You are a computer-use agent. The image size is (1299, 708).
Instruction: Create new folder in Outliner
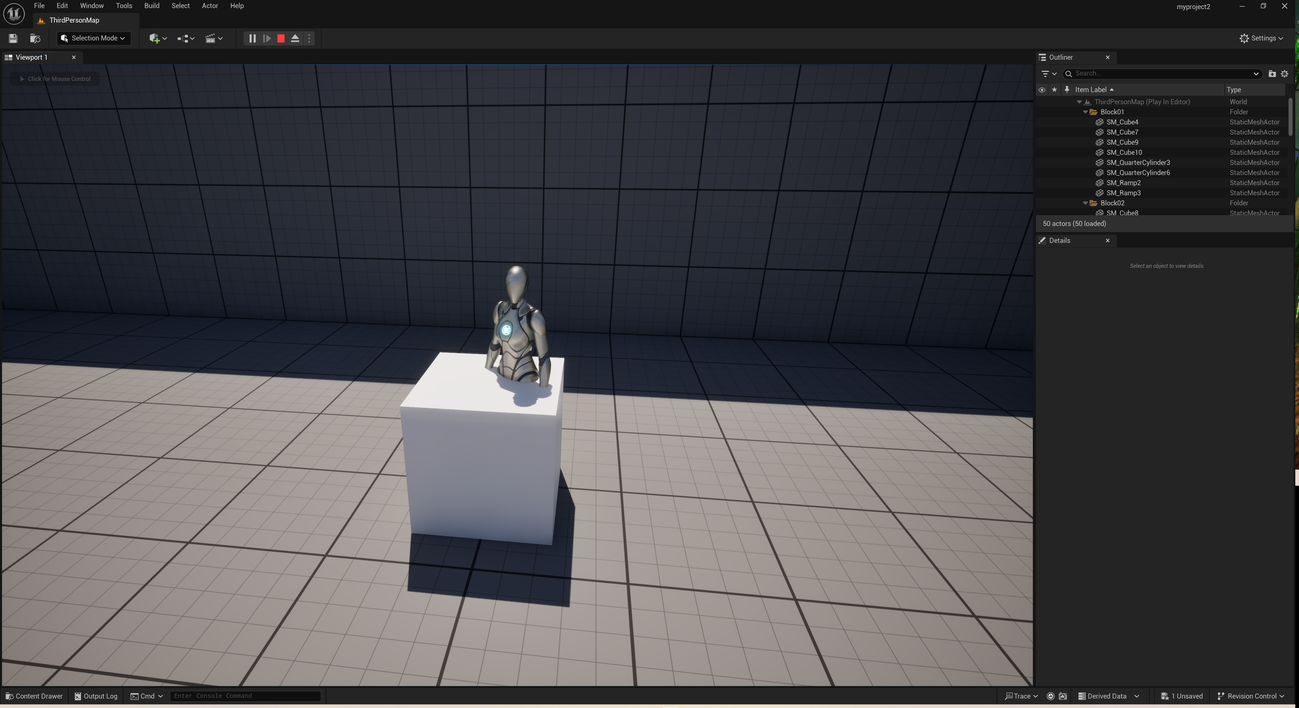pos(1272,74)
